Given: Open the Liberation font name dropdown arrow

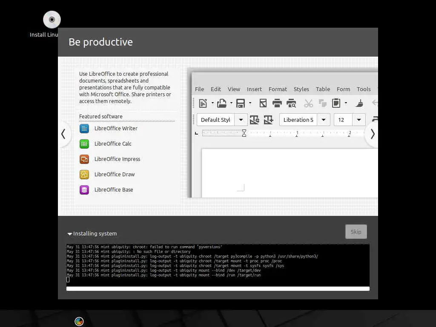Looking at the screenshot, I should (324, 120).
